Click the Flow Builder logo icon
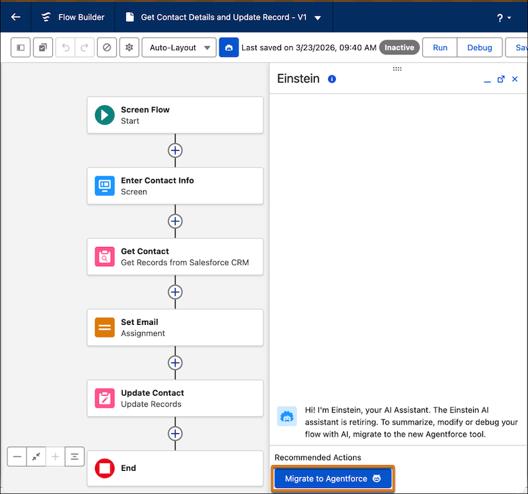This screenshot has height=494, width=528. [46, 17]
